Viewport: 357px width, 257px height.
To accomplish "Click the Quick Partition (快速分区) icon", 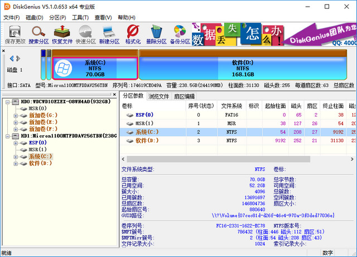I will [85, 35].
